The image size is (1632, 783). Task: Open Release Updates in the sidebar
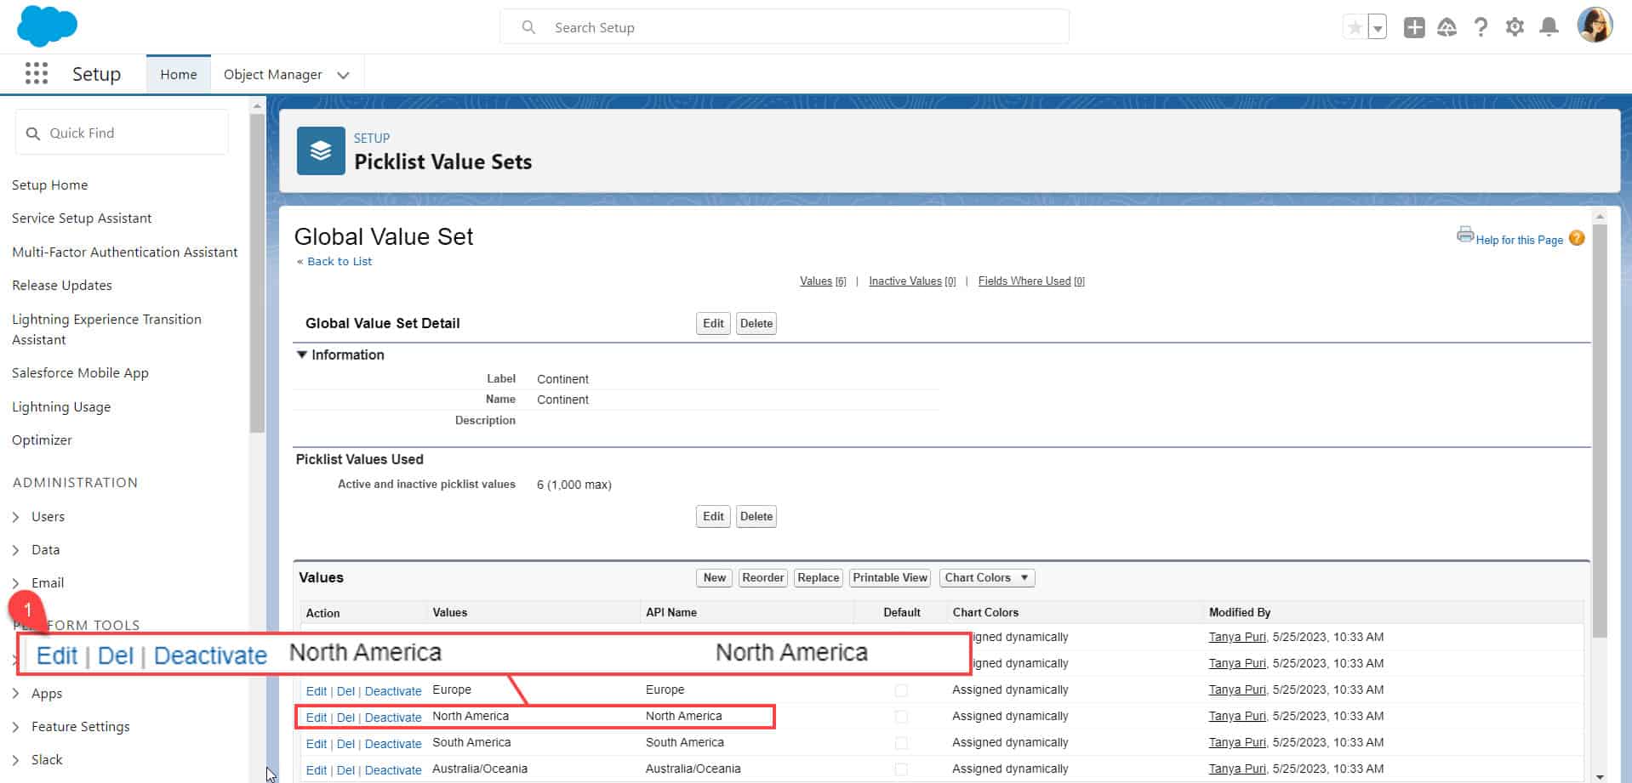[62, 285]
